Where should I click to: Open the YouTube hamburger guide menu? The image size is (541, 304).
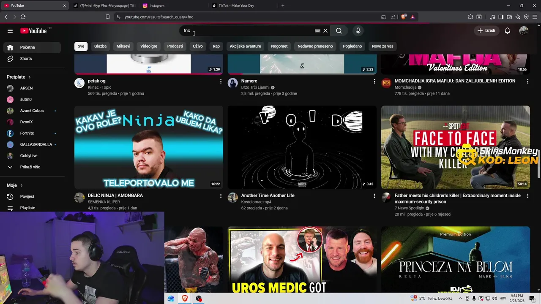point(10,30)
